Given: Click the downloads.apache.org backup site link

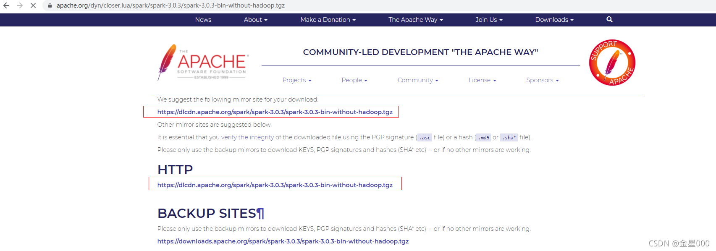Looking at the screenshot, I should click(x=283, y=241).
